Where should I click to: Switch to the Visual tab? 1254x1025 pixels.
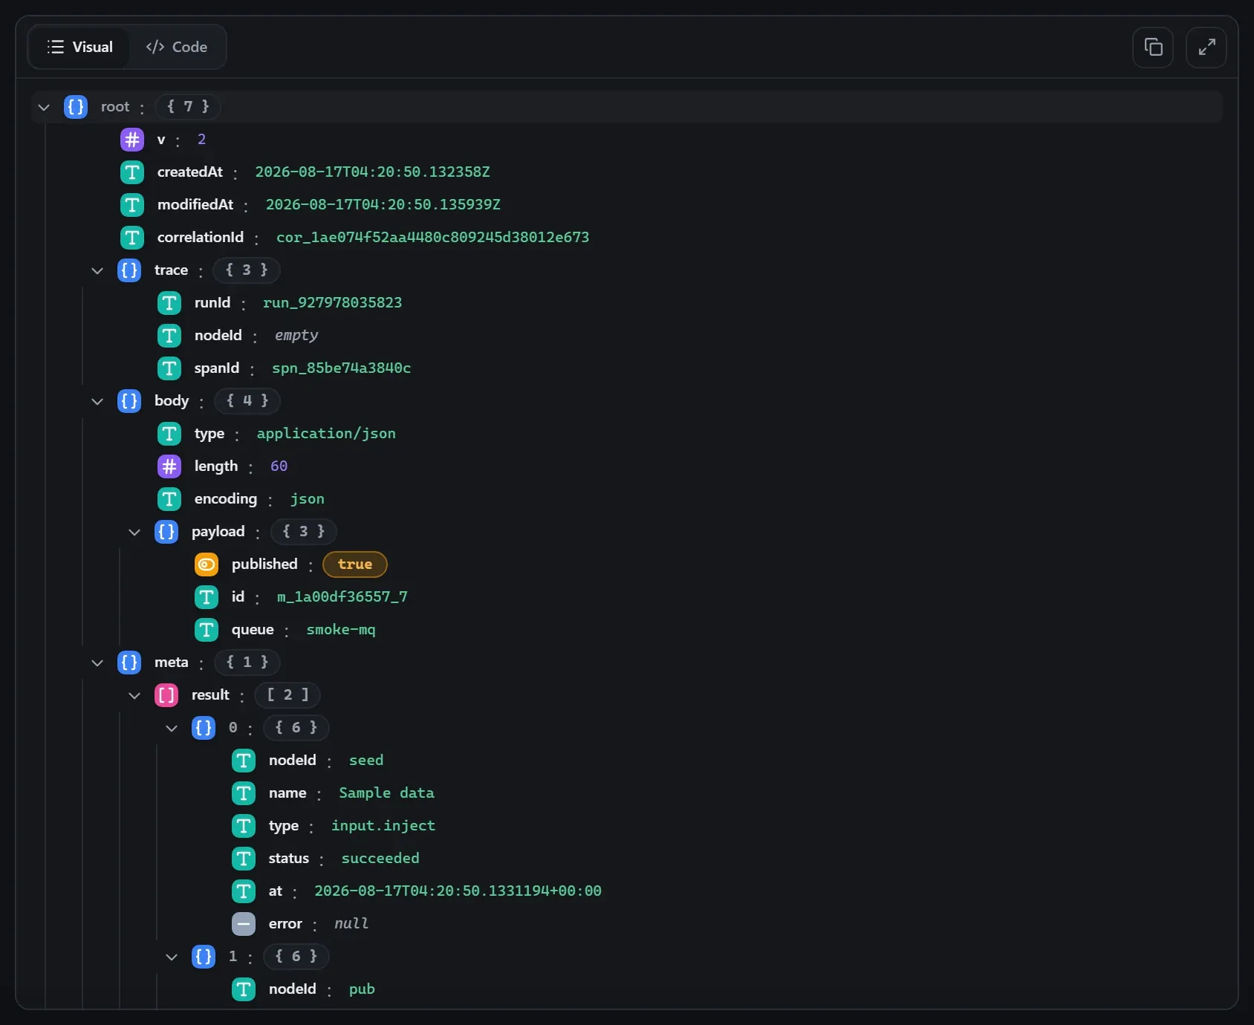[x=79, y=47]
